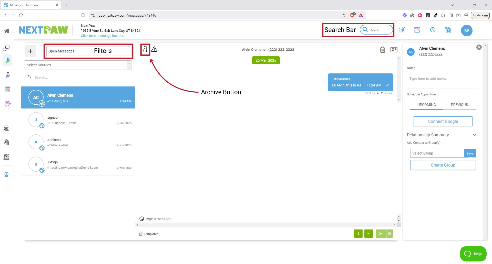Image resolution: width=492 pixels, height=264 pixels.
Task: Click here to change location link
Action: (x=102, y=36)
